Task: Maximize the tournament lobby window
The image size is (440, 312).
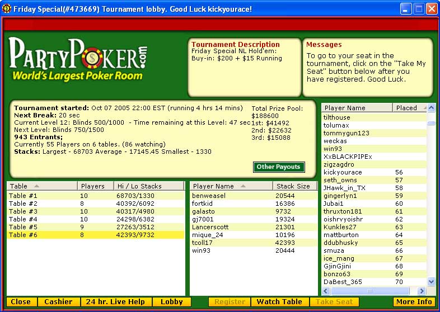Action: pyautogui.click(x=419, y=9)
